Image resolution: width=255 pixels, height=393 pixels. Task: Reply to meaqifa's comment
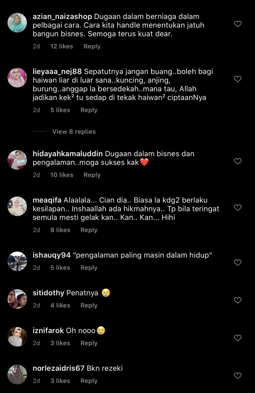click(x=89, y=230)
